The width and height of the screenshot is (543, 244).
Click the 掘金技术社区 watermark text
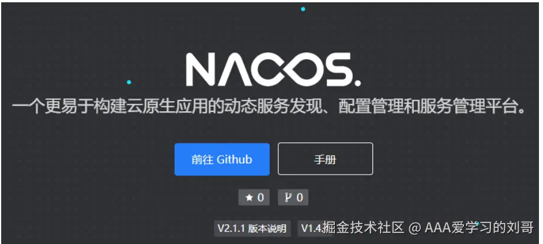(x=363, y=228)
